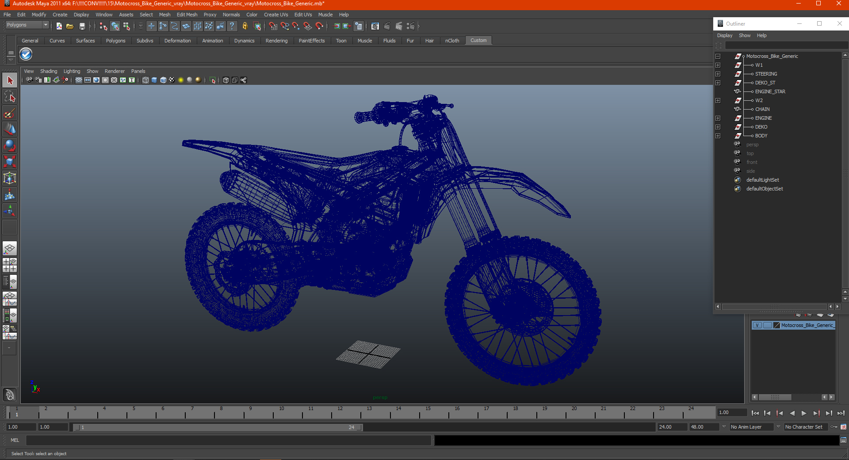849x460 pixels.
Task: Expand ENGINE node in Outliner
Action: [x=718, y=118]
